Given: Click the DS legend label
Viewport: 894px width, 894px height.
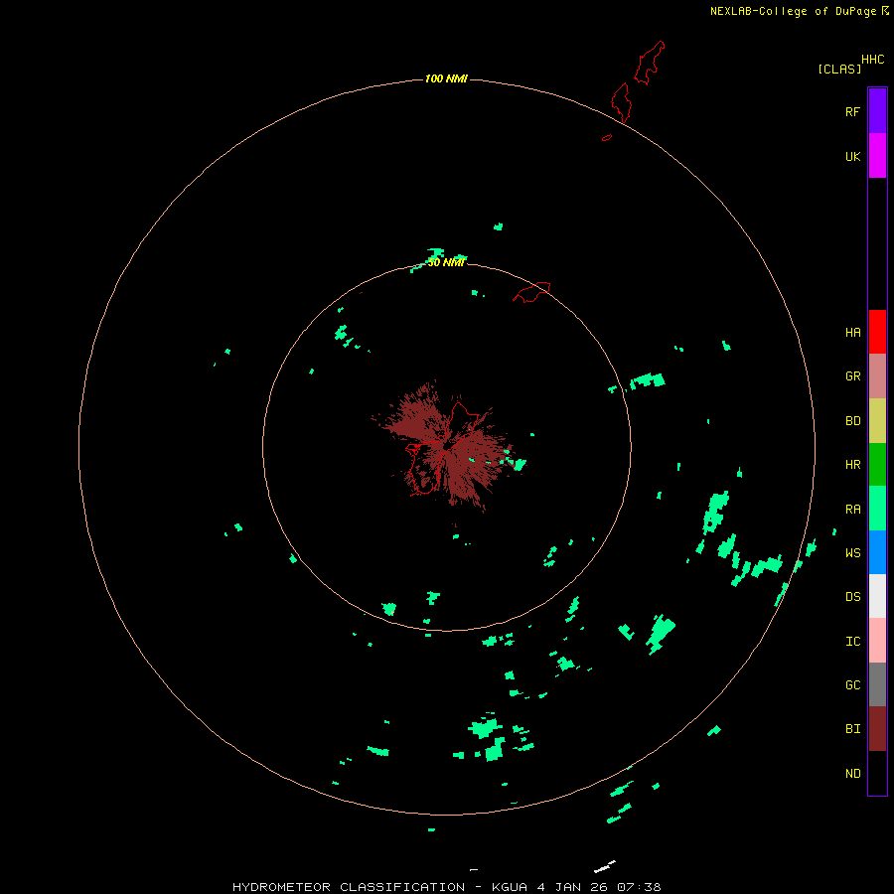Looking at the screenshot, I should coord(852,597).
